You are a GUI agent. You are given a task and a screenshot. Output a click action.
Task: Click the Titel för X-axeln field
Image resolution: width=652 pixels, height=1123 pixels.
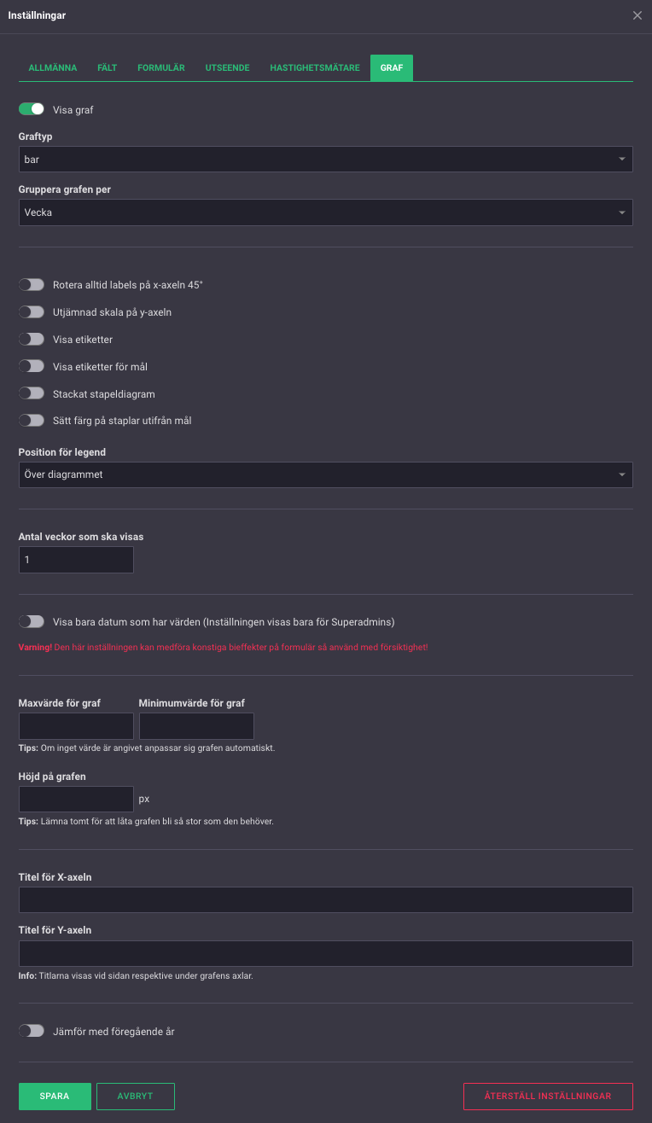click(x=325, y=900)
